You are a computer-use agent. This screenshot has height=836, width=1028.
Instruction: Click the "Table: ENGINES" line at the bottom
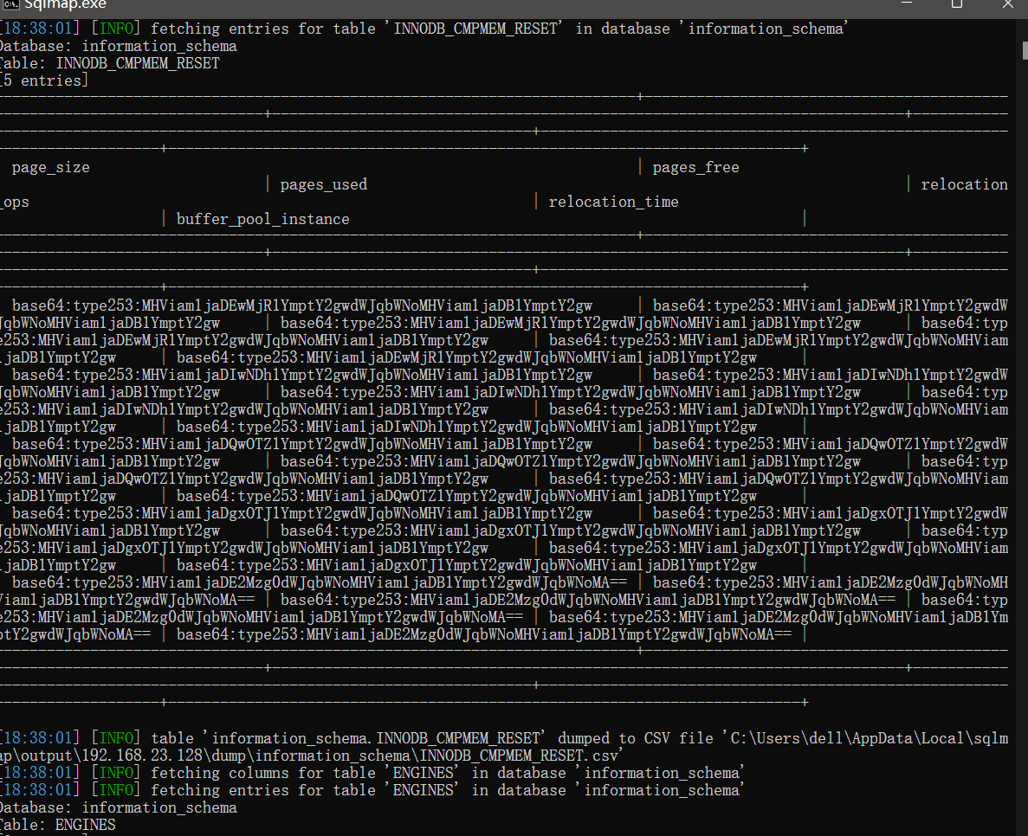click(57, 825)
